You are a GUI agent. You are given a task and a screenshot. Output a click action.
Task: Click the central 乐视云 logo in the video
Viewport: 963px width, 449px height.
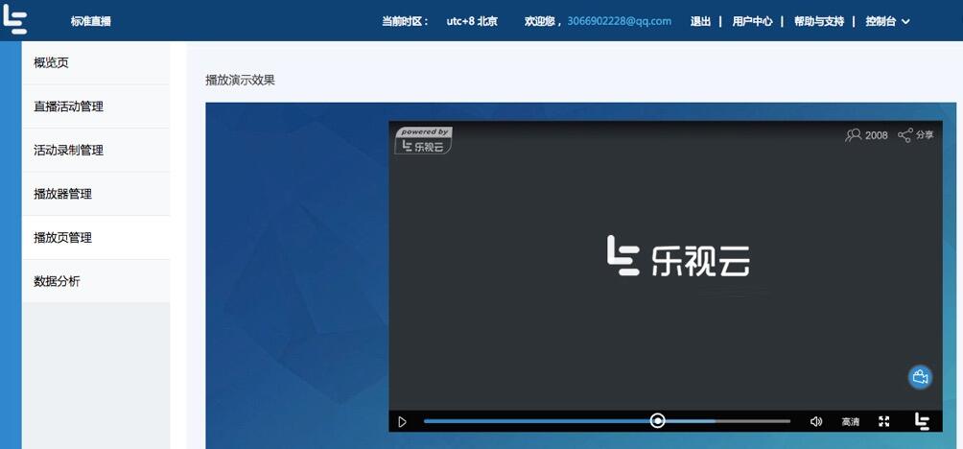678,255
